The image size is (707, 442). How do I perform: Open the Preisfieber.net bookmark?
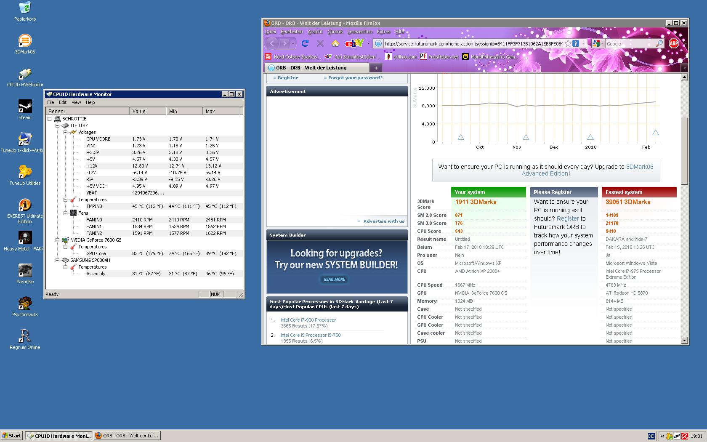[x=439, y=57]
